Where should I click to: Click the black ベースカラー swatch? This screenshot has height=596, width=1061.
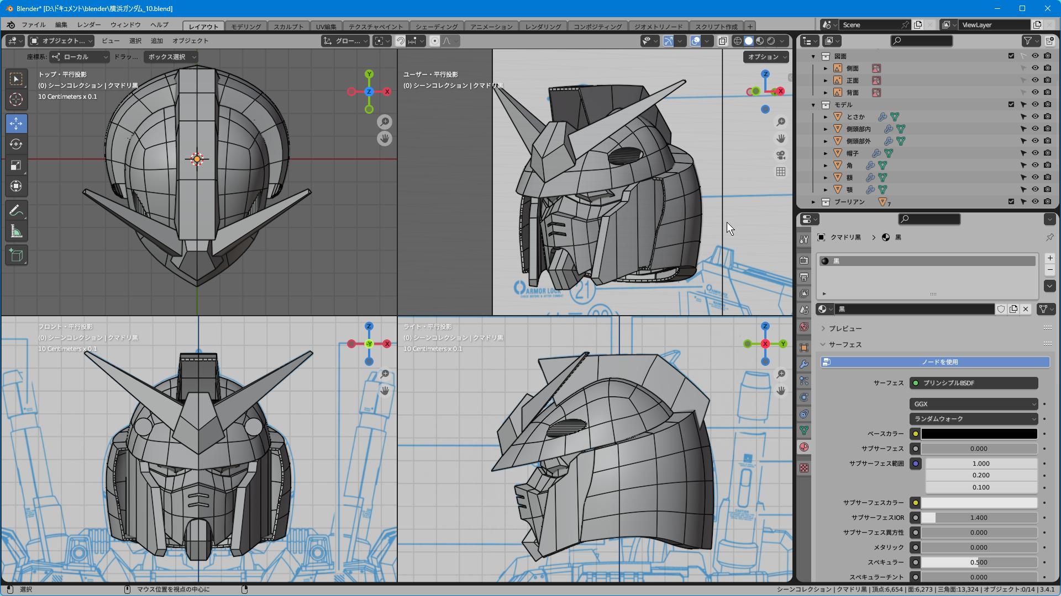tap(979, 434)
